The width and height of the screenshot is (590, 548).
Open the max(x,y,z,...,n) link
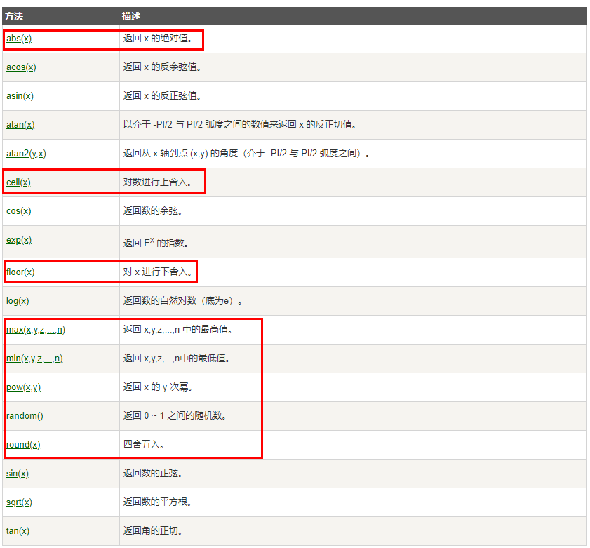[36, 330]
